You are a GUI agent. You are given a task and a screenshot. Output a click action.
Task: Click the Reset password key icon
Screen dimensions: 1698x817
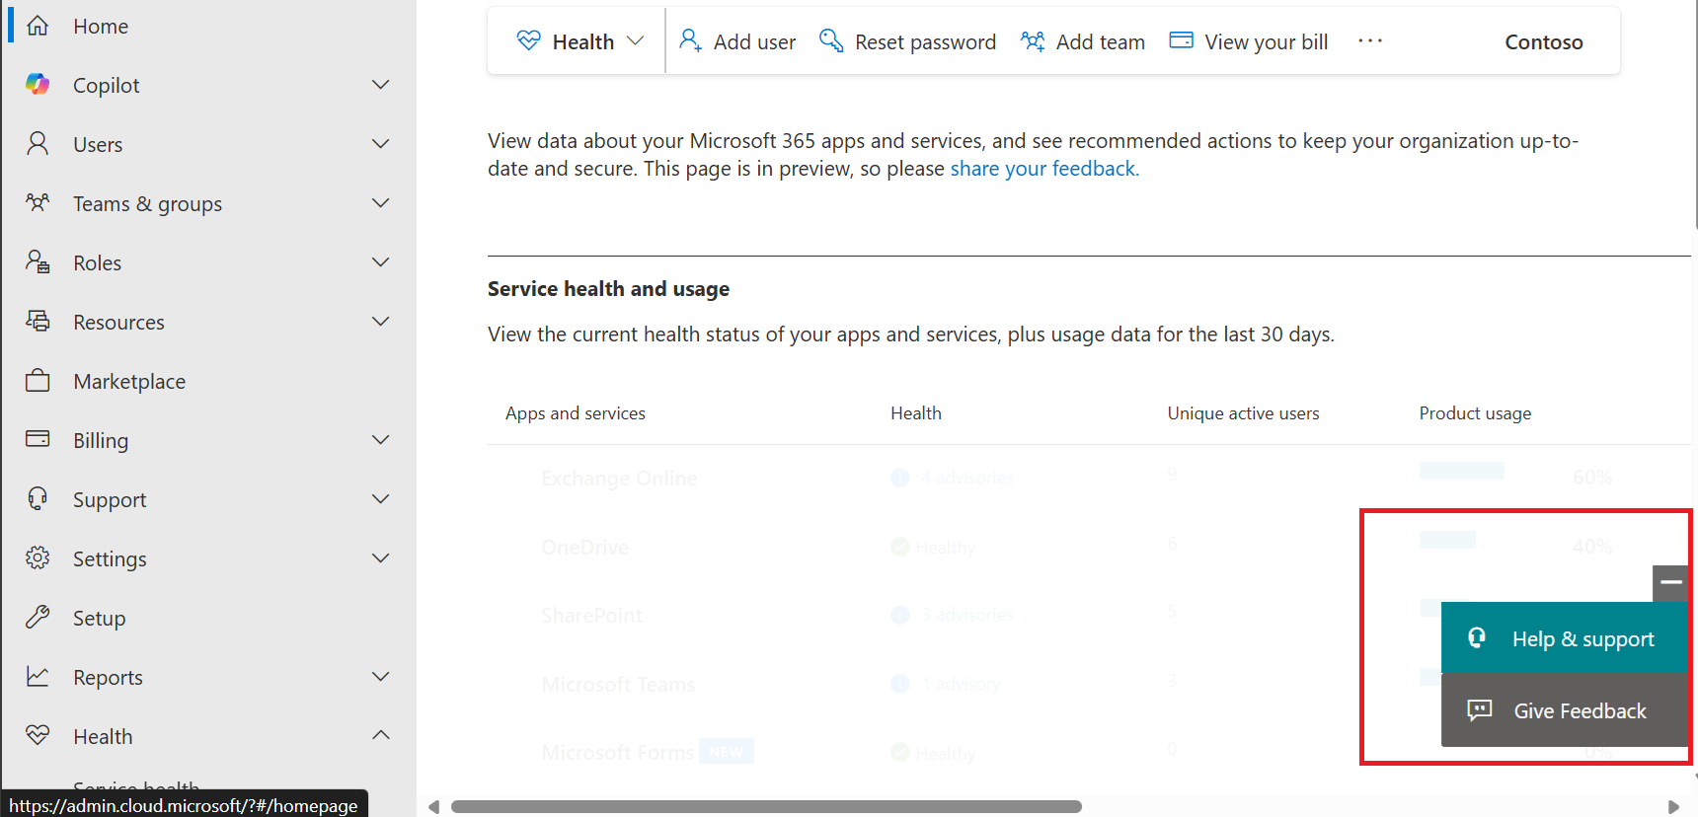(831, 40)
